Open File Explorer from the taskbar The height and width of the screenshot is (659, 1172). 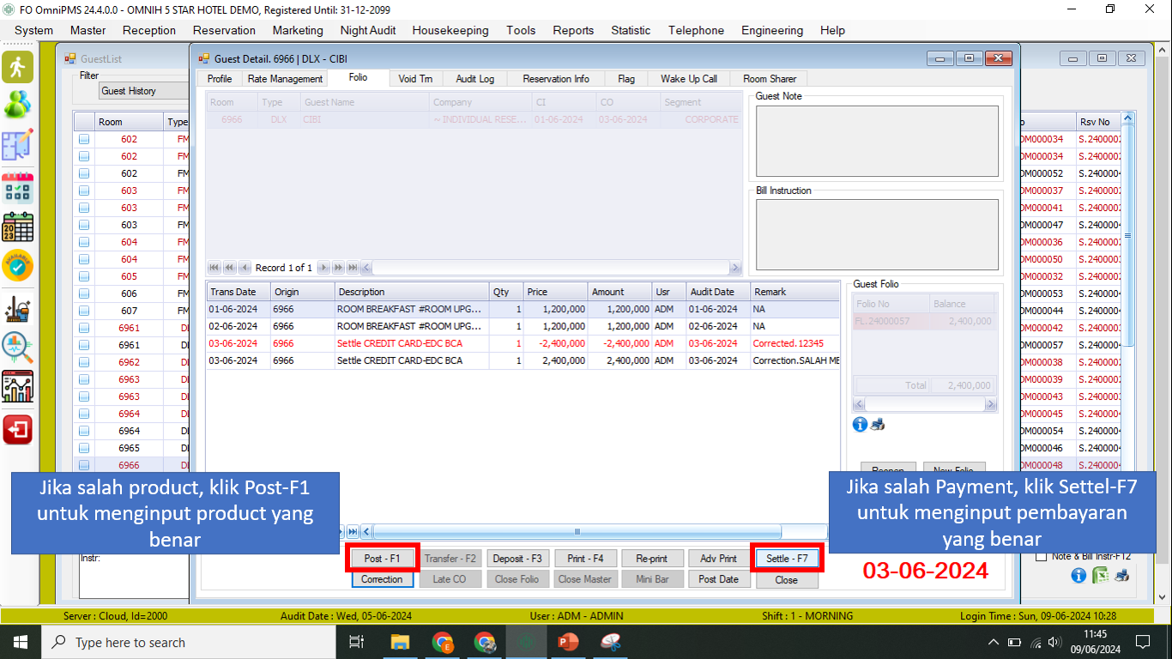click(x=400, y=642)
